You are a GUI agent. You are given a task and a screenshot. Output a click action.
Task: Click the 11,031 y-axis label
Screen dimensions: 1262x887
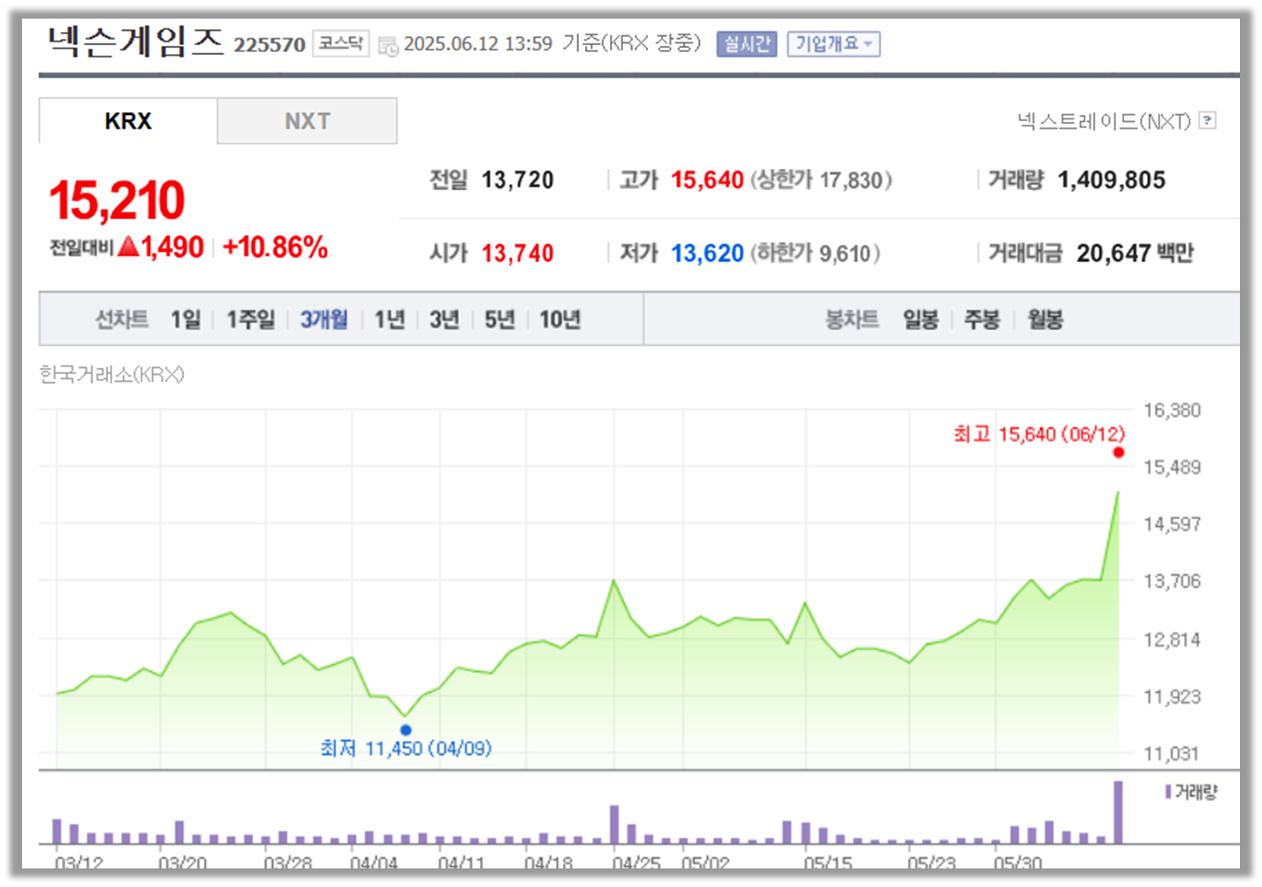point(1172,754)
